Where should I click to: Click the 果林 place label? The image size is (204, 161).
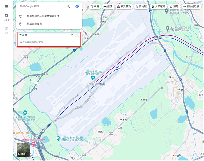tap(171, 77)
